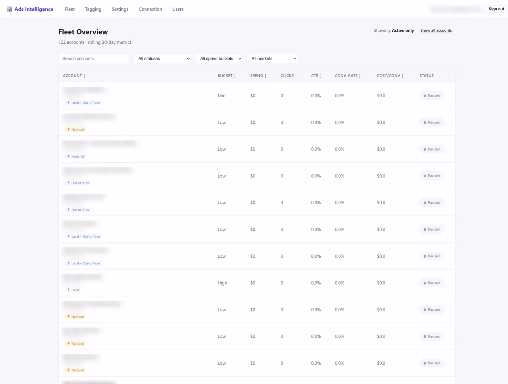Image resolution: width=508 pixels, height=384 pixels.
Task: Go to the Fleet nav item
Action: (x=70, y=9)
